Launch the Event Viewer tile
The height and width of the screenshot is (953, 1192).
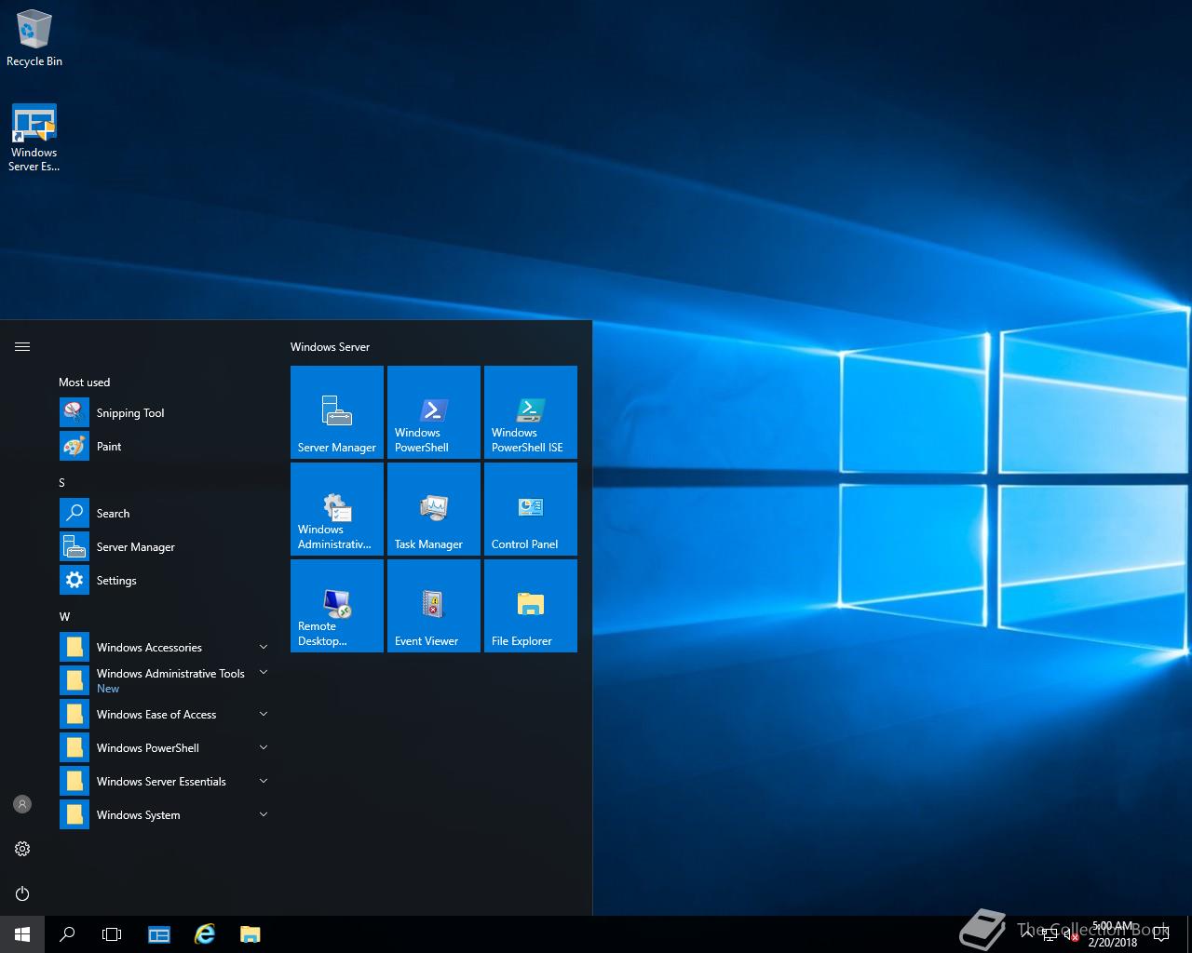click(434, 606)
